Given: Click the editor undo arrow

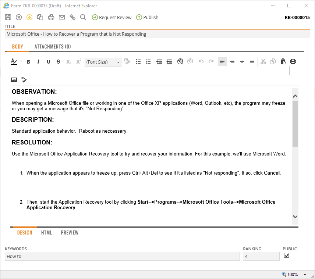Looking at the screenshot, I should [x=201, y=61].
